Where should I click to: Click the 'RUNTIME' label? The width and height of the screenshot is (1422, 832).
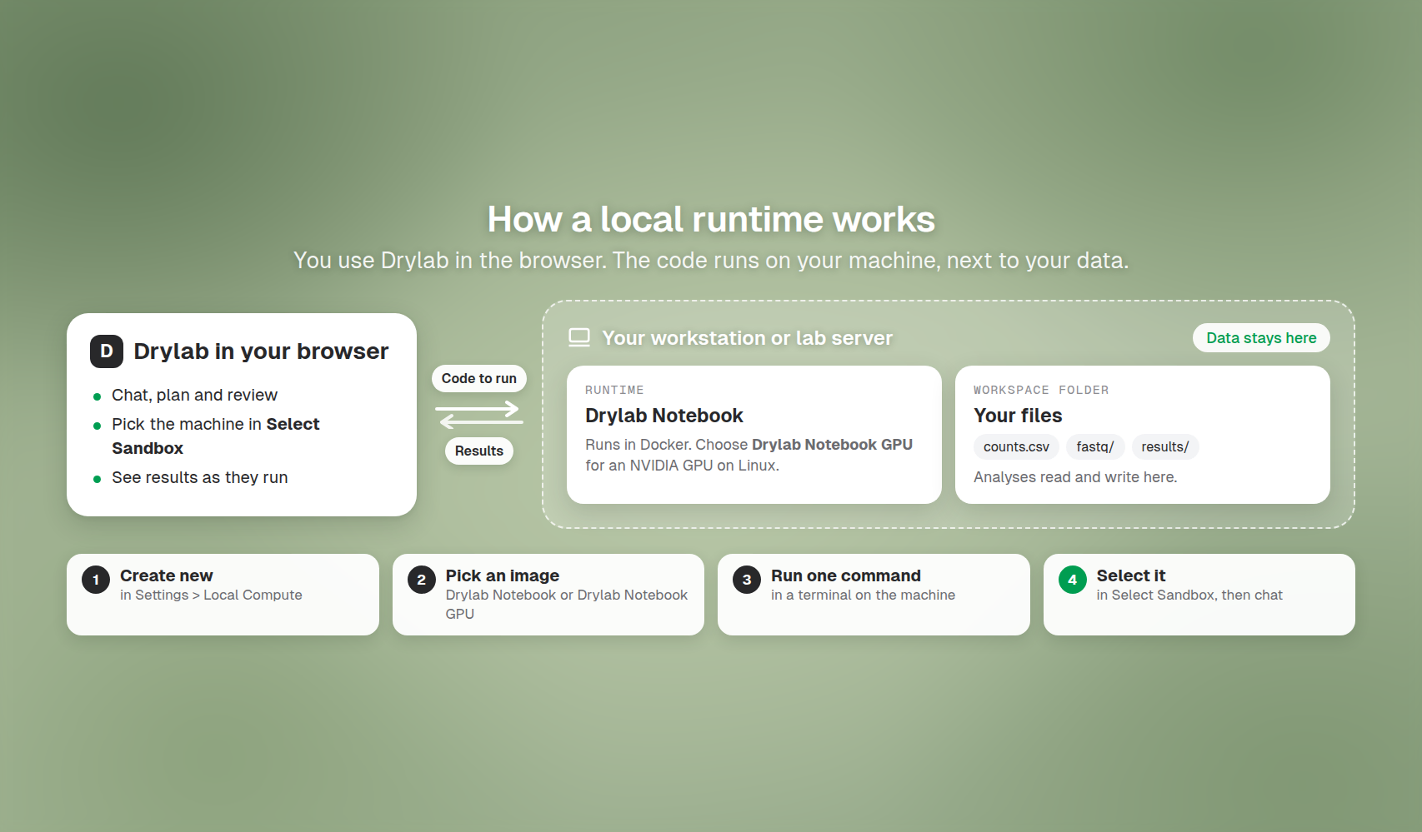pyautogui.click(x=614, y=390)
